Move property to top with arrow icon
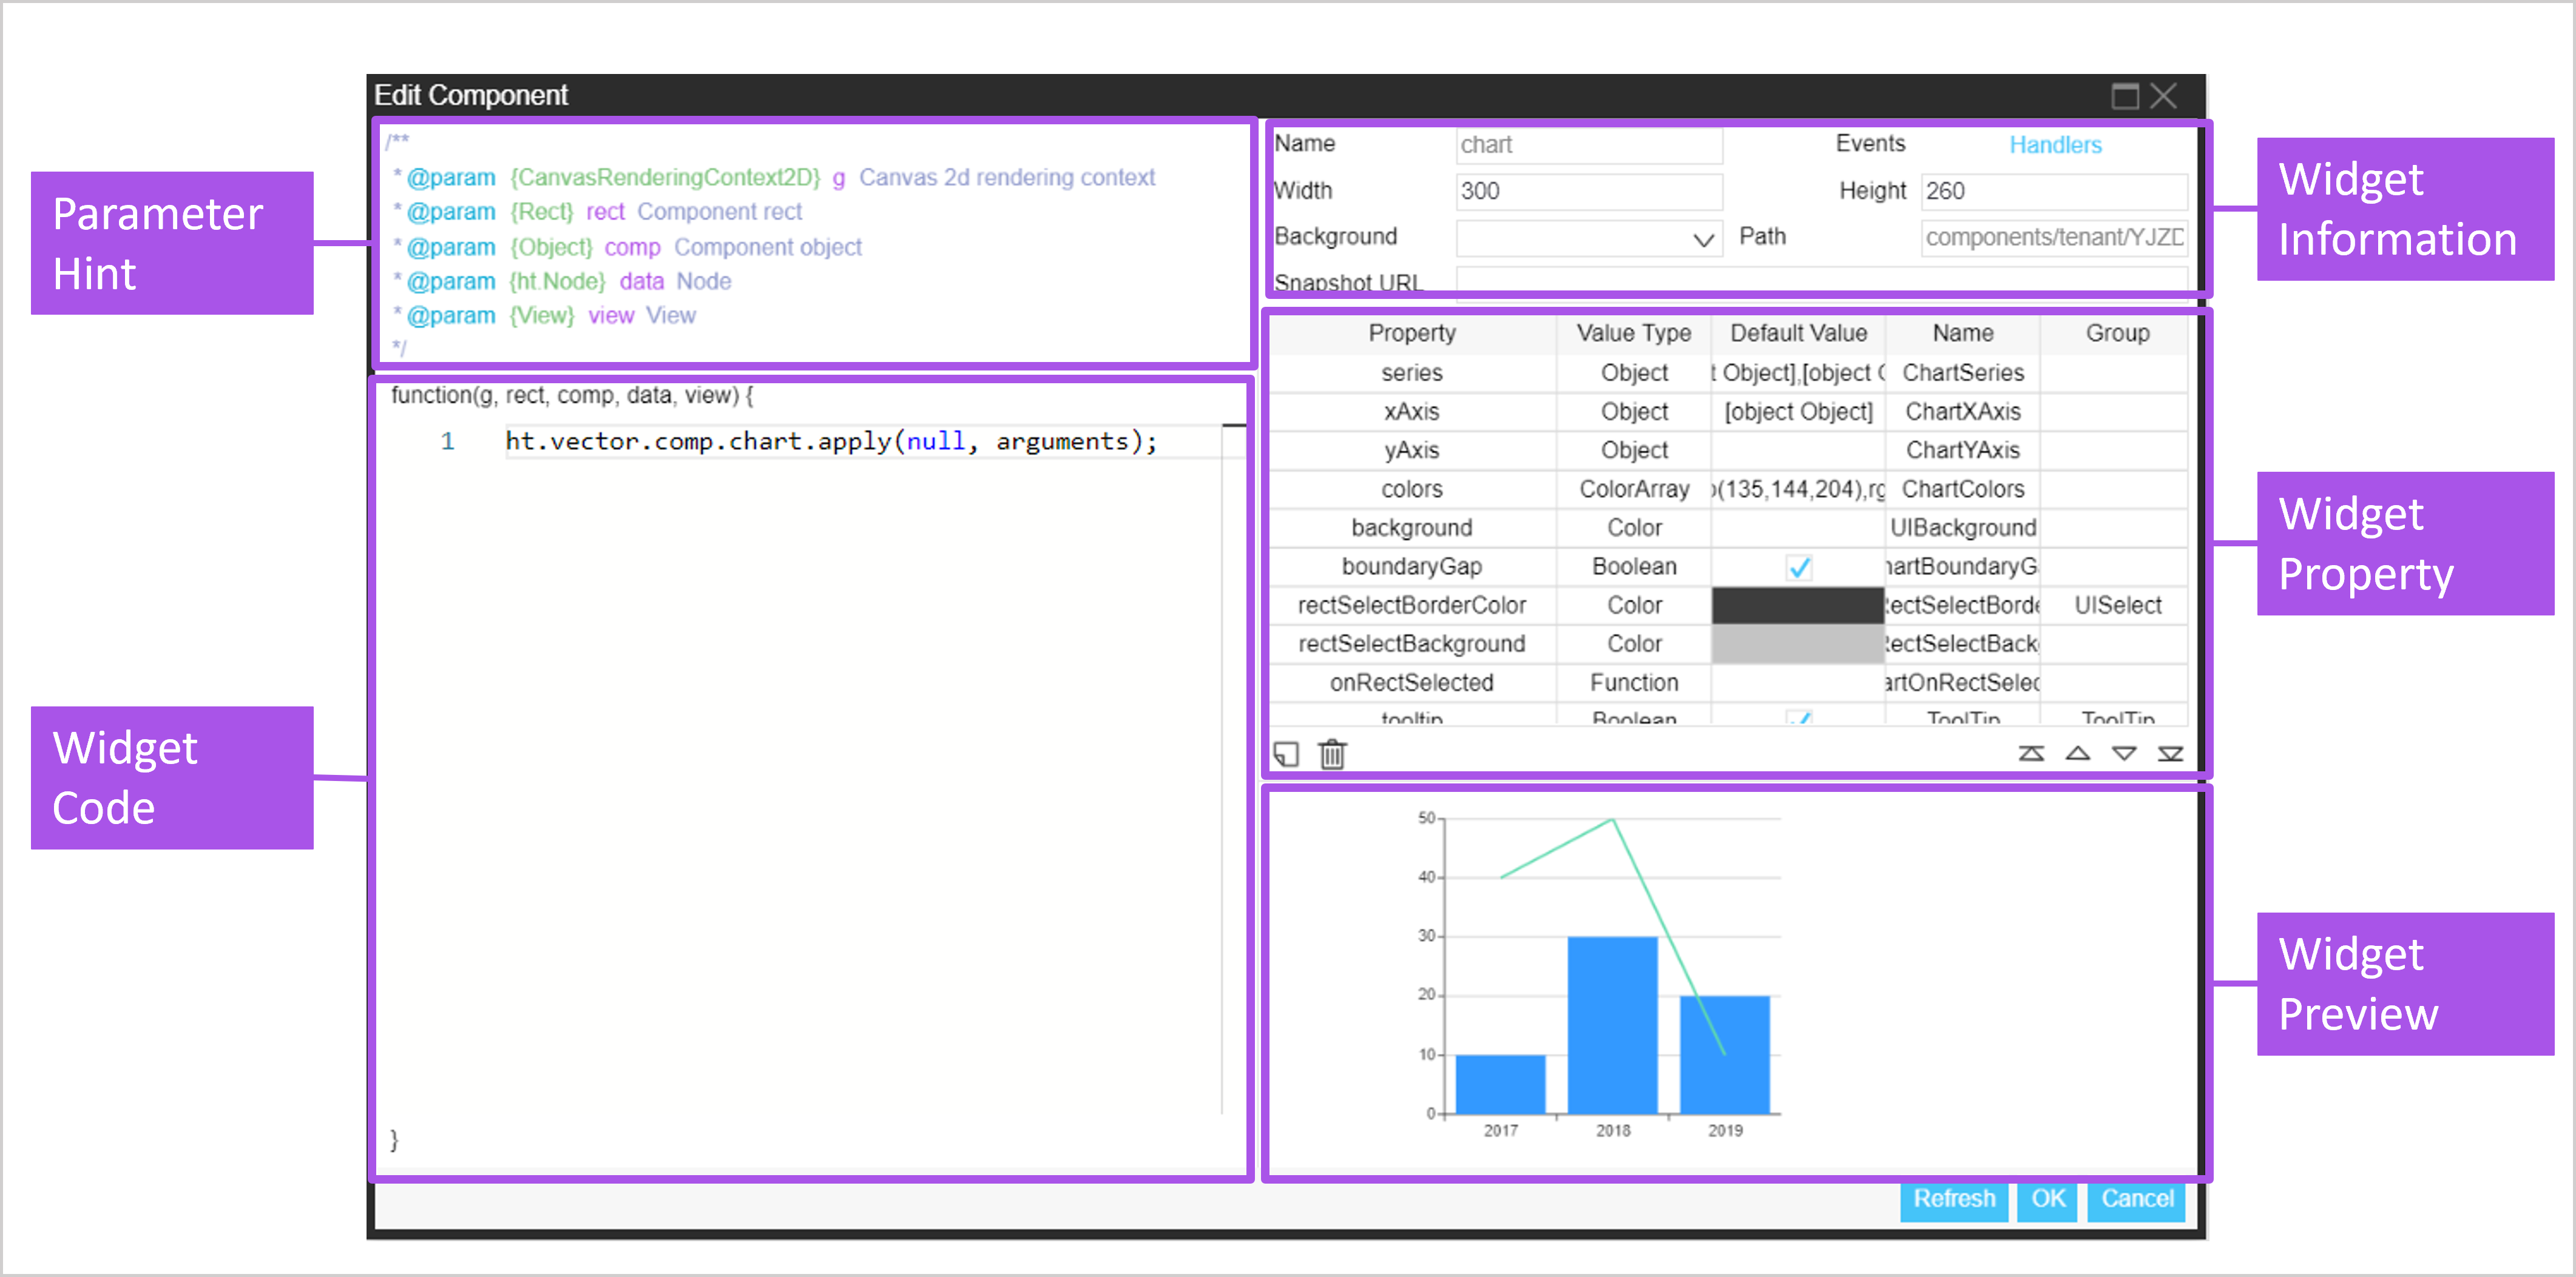This screenshot has height=1277, width=2576. (x=2031, y=754)
